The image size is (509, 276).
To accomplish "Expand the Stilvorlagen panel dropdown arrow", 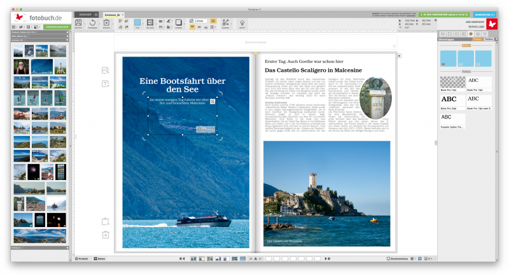I will coord(495,39).
